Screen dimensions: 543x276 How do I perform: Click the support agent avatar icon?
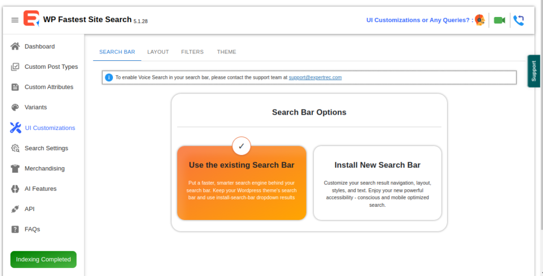tap(479, 20)
